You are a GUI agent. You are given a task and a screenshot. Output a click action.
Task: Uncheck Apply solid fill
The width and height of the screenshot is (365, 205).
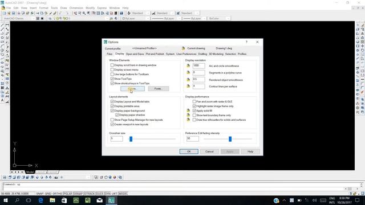point(194,111)
